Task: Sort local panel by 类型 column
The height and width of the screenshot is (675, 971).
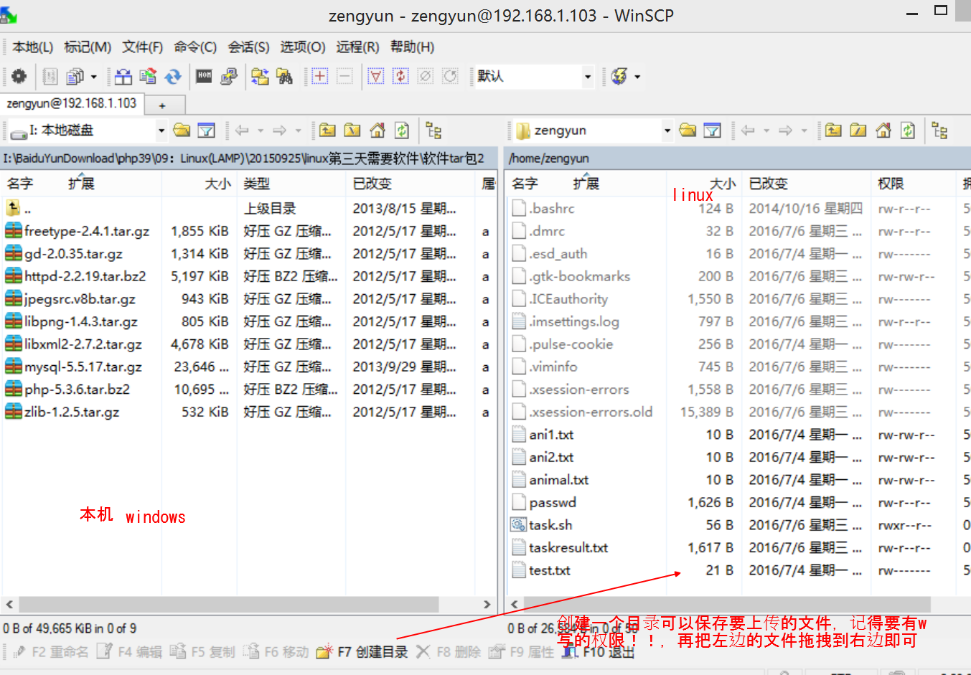Action: (291, 184)
